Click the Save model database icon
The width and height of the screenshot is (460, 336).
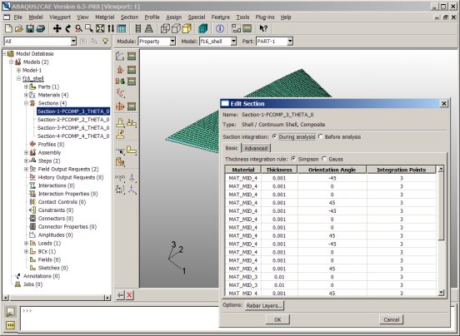[x=30, y=28]
